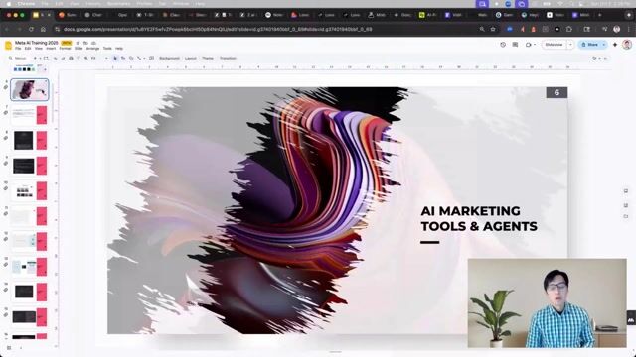636x357 pixels.
Task: Click the Gemini sparkle icon
Action: [x=615, y=45]
